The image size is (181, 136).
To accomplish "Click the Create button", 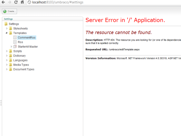I will (9, 11).
